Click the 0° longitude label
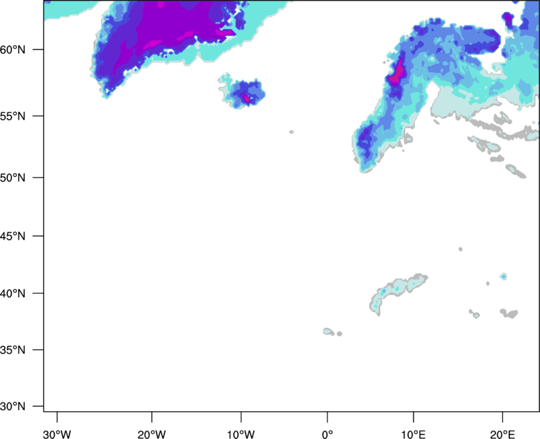The width and height of the screenshot is (540, 439). (x=327, y=434)
